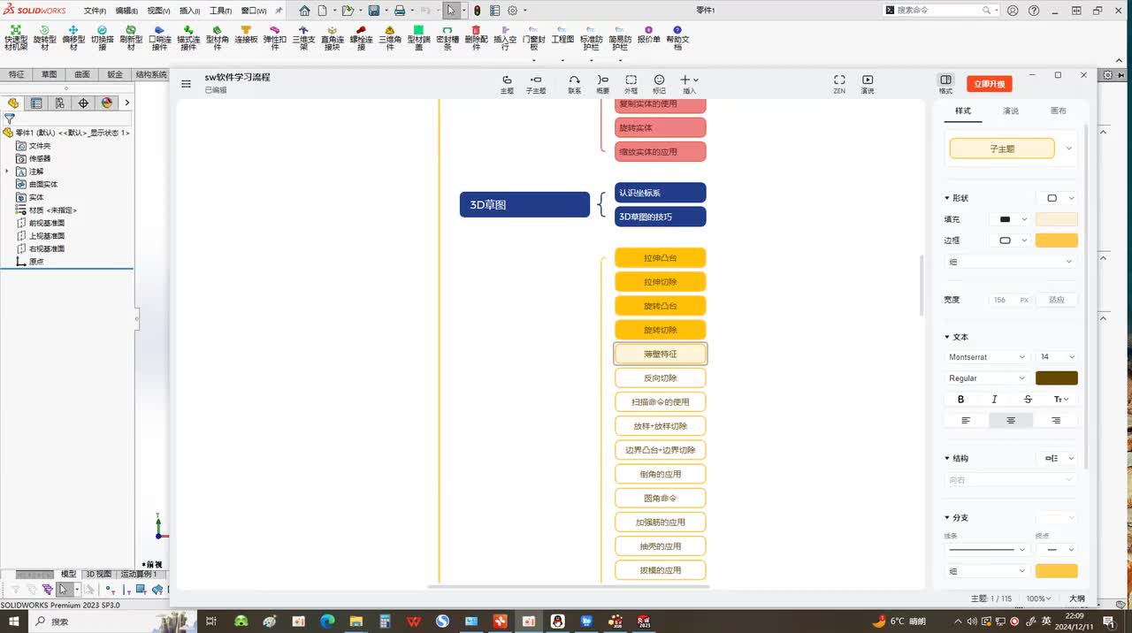The width and height of the screenshot is (1132, 633).
Task: Collapse the 分支 branch section
Action: tap(947, 517)
